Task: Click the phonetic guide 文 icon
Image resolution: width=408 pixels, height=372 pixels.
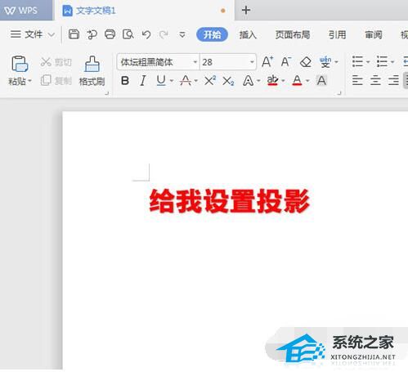Action: coord(325,62)
